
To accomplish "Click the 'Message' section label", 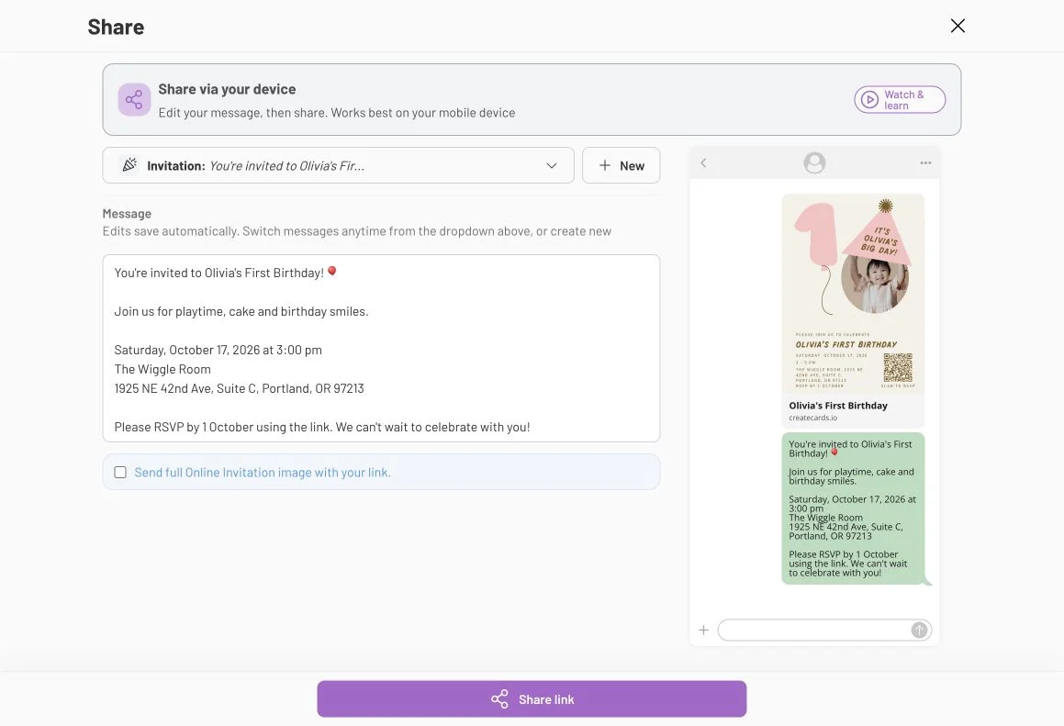I will tap(127, 214).
